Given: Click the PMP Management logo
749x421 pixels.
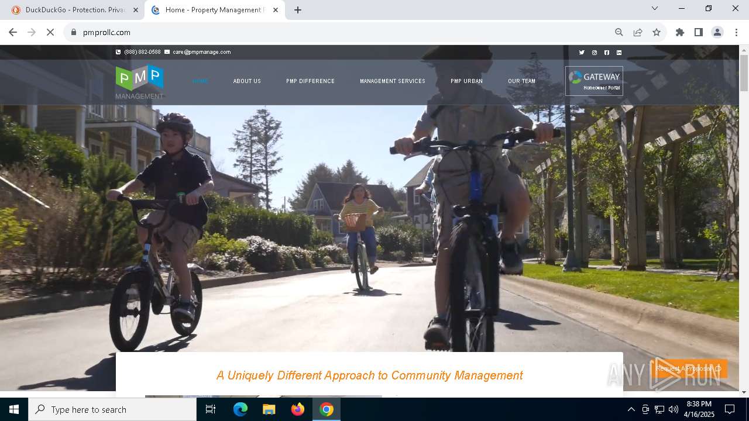Looking at the screenshot, I should (139, 82).
